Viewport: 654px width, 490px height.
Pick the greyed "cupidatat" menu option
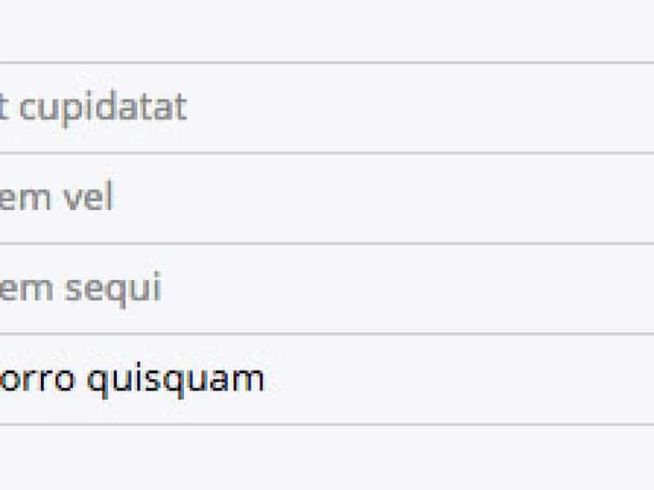(94, 108)
